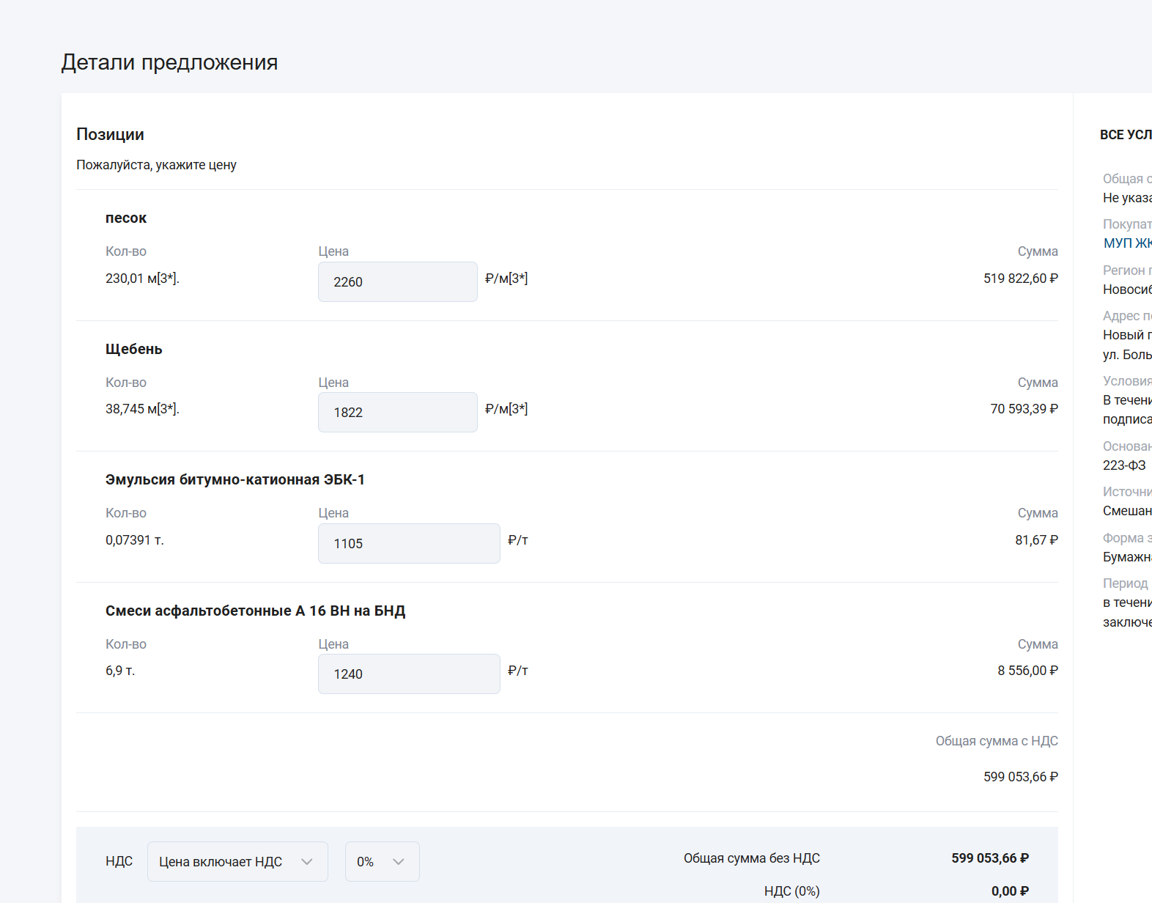Select 'Смеси асфальтобетонные А 16 ВН на БНД'

255,611
